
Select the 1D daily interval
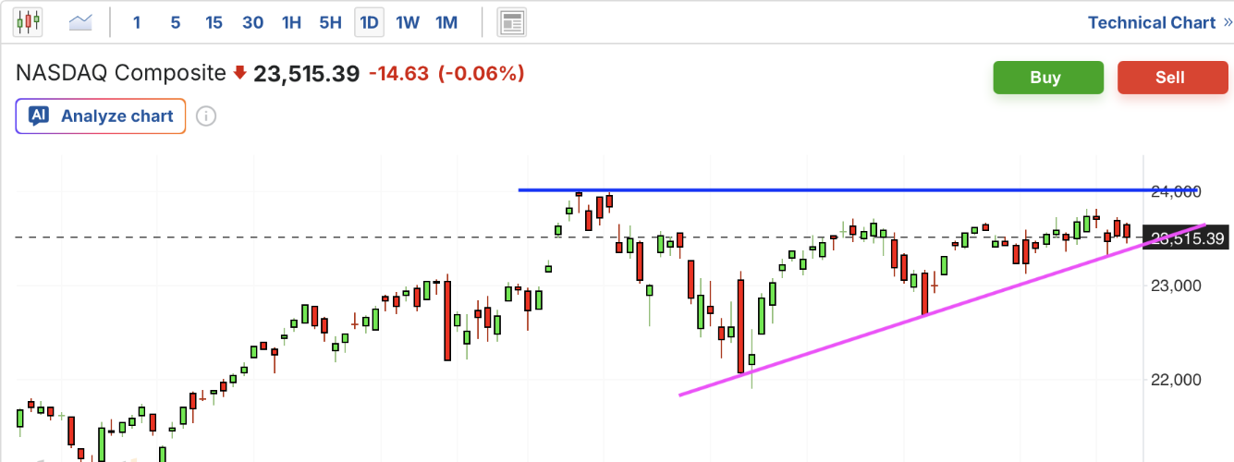pyautogui.click(x=369, y=22)
